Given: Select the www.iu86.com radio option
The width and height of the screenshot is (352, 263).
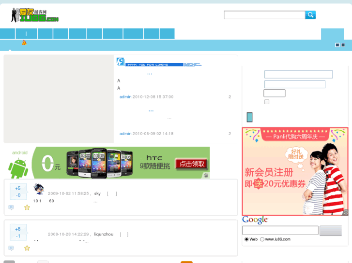Looking at the screenshot, I should [x=262, y=239].
